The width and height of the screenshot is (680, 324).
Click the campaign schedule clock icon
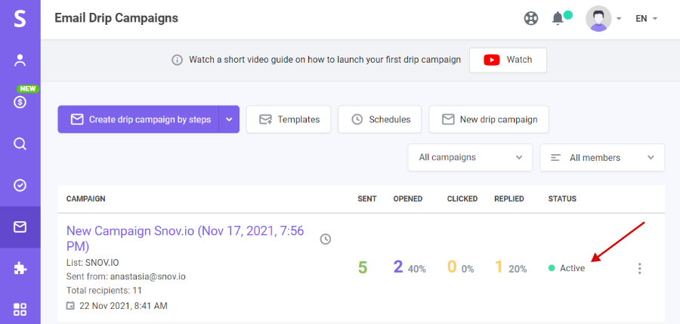[x=325, y=239]
